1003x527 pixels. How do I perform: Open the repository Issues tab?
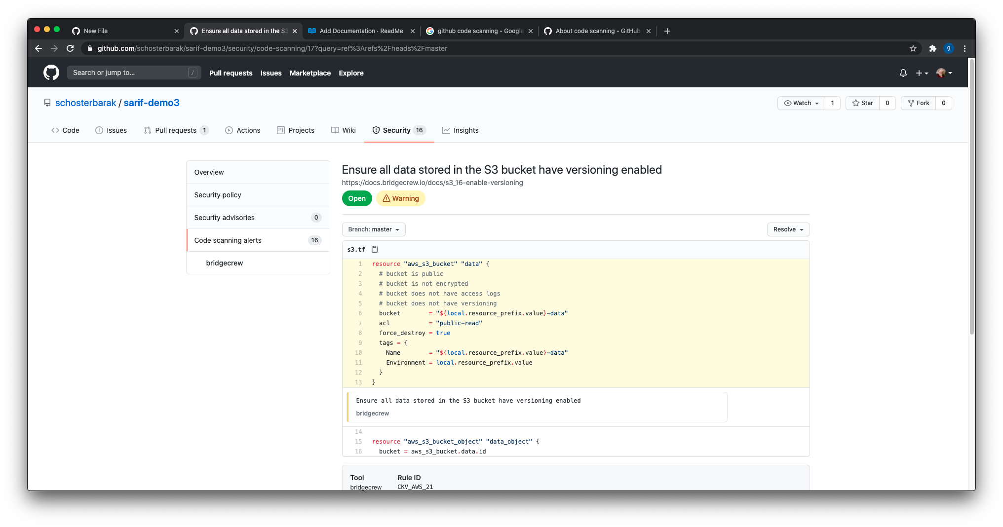[111, 130]
